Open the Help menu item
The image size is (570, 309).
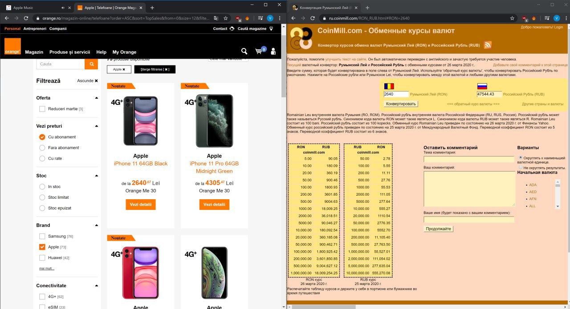pos(101,52)
